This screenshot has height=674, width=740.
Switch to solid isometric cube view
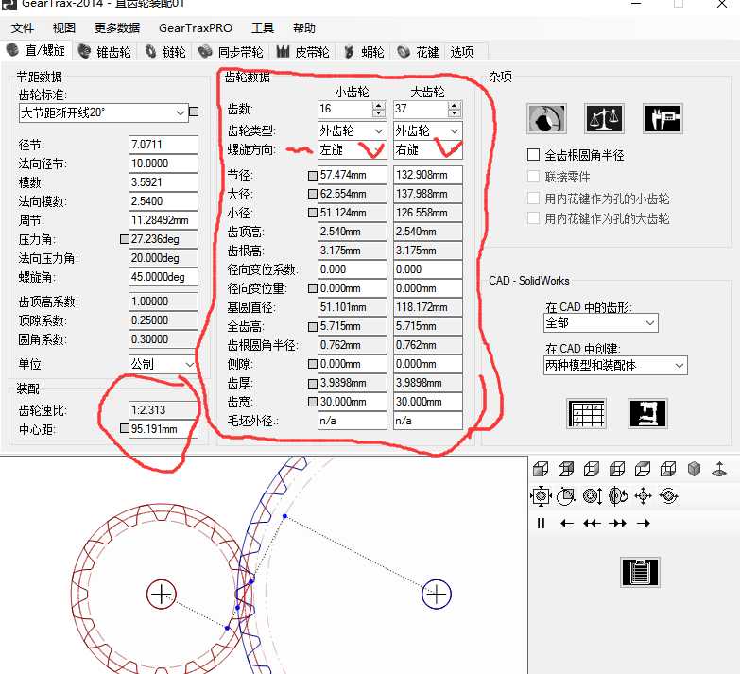click(694, 469)
